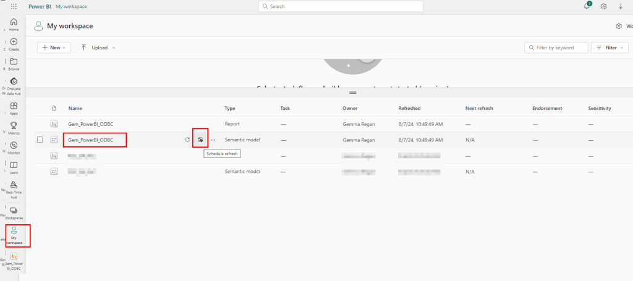The image size is (633, 281).
Task: Open Browse in the sidebar
Action: click(14, 64)
